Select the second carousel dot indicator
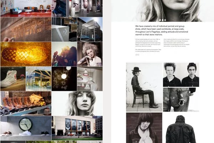214x143 pixels. 163,20
